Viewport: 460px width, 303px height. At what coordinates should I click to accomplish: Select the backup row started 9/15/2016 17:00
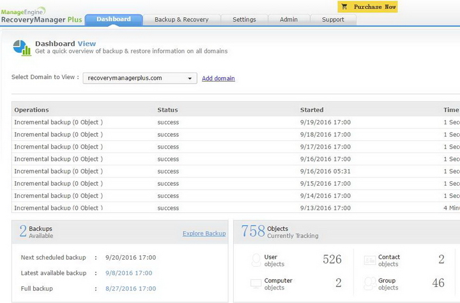236,184
